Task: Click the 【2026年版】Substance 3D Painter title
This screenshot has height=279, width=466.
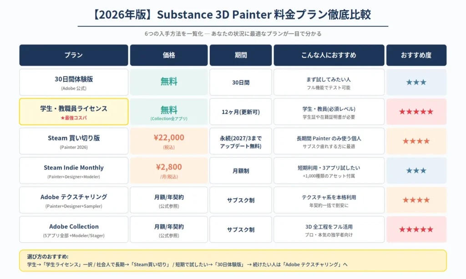Action: (233, 15)
